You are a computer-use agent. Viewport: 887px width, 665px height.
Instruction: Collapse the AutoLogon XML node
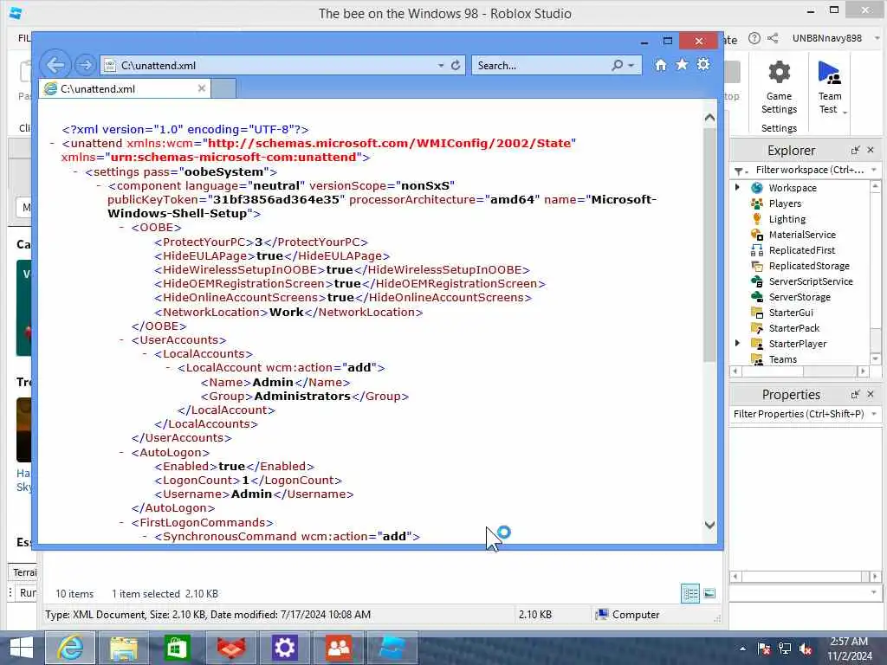[121, 452]
